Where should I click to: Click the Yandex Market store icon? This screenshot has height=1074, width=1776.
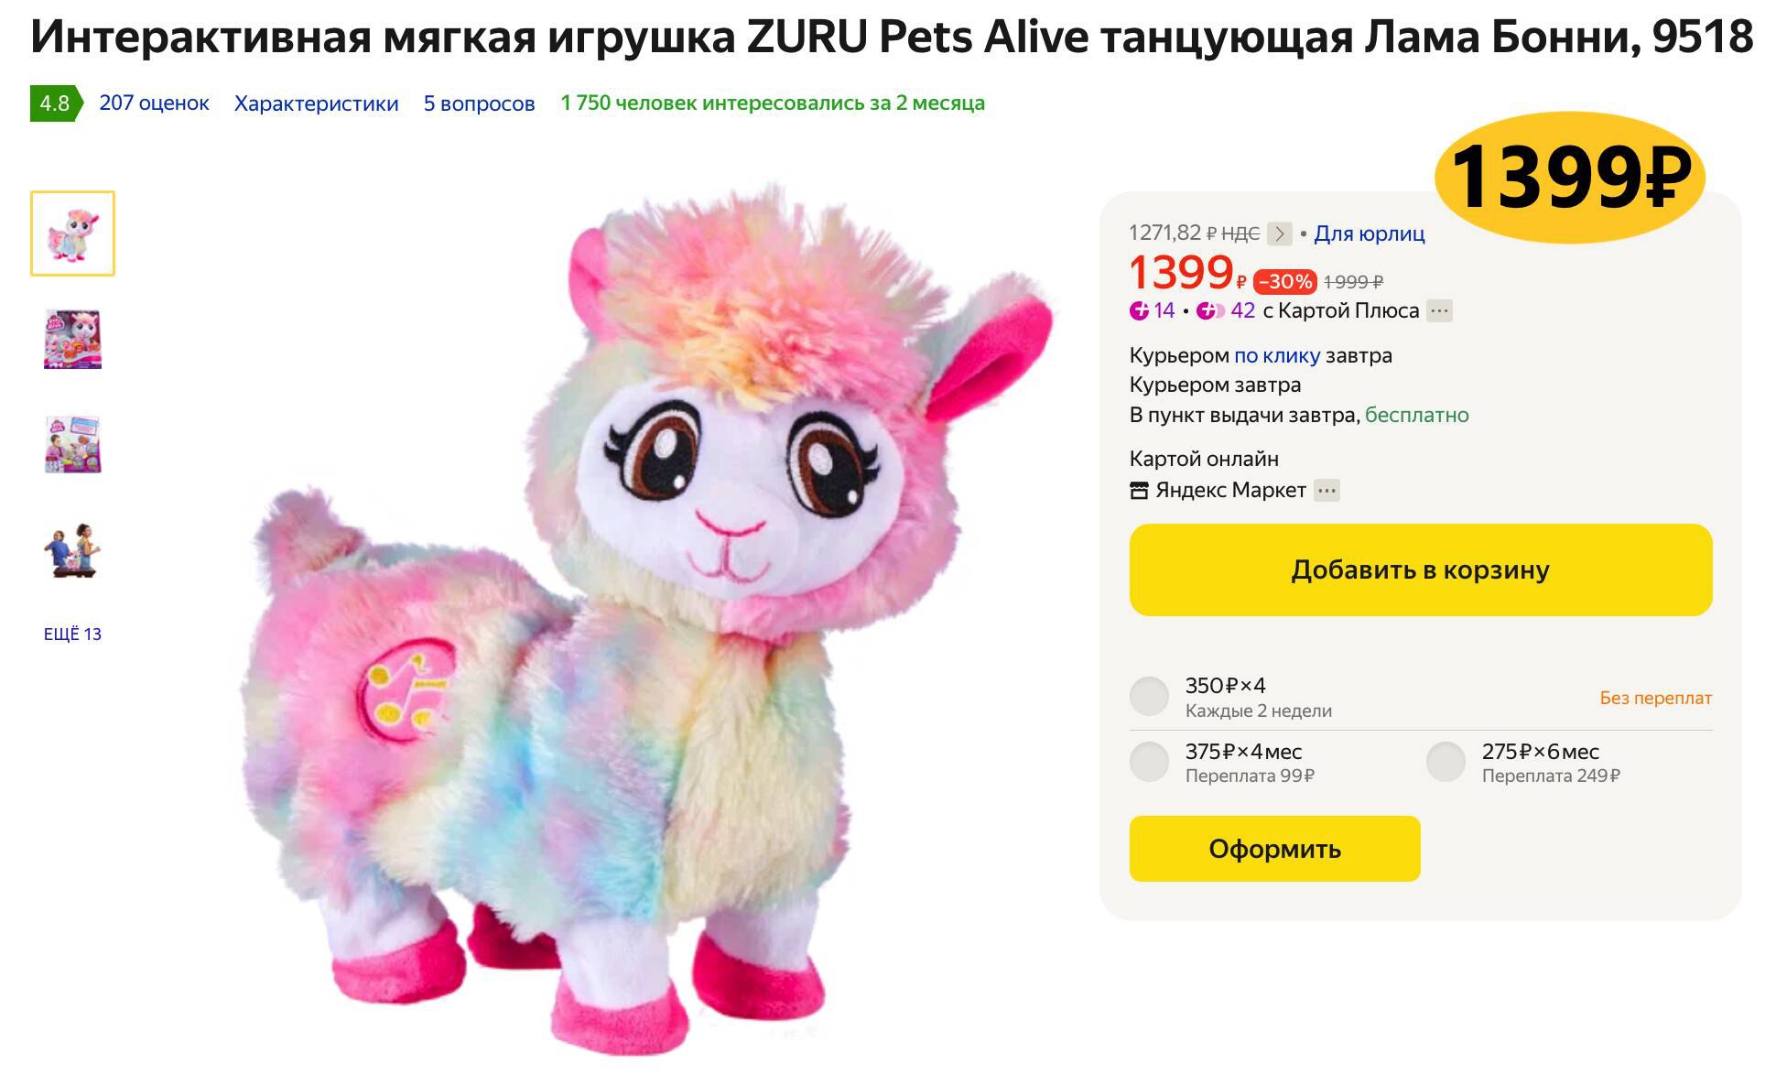1139,491
